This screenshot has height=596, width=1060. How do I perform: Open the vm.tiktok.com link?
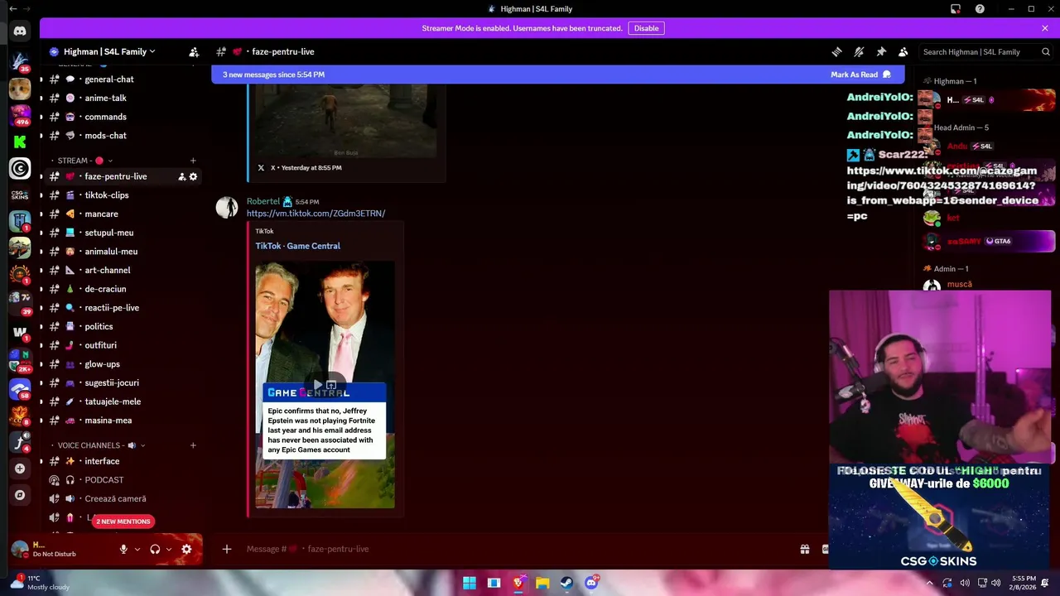[316, 214]
